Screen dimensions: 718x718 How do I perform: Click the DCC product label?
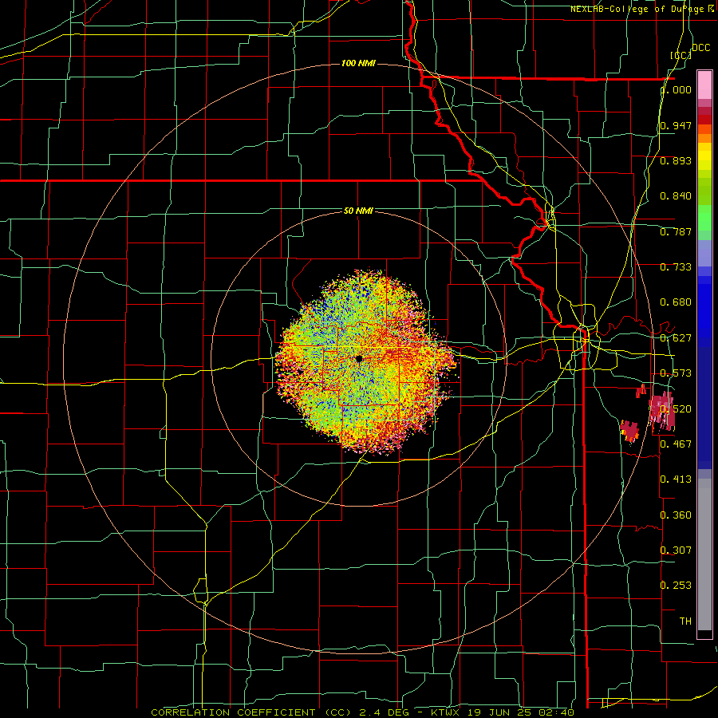pyautogui.click(x=700, y=48)
